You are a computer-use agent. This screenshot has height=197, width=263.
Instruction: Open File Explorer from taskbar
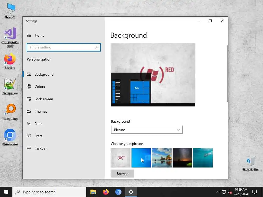[93, 192]
